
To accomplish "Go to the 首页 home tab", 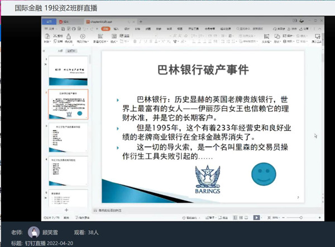I will pyautogui.click(x=50, y=21).
